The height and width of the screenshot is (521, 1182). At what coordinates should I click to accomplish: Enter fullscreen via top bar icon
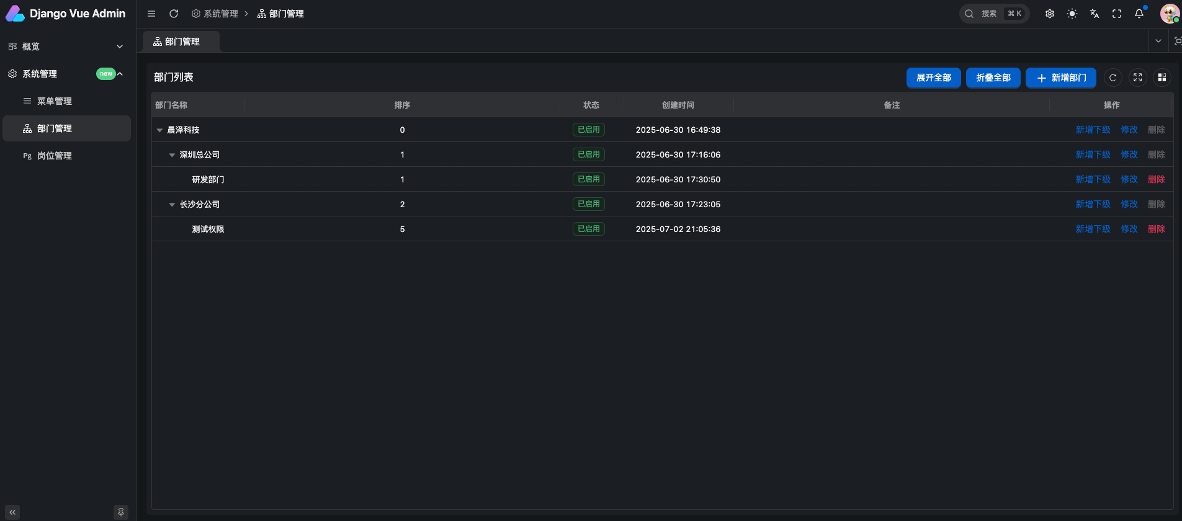tap(1117, 14)
